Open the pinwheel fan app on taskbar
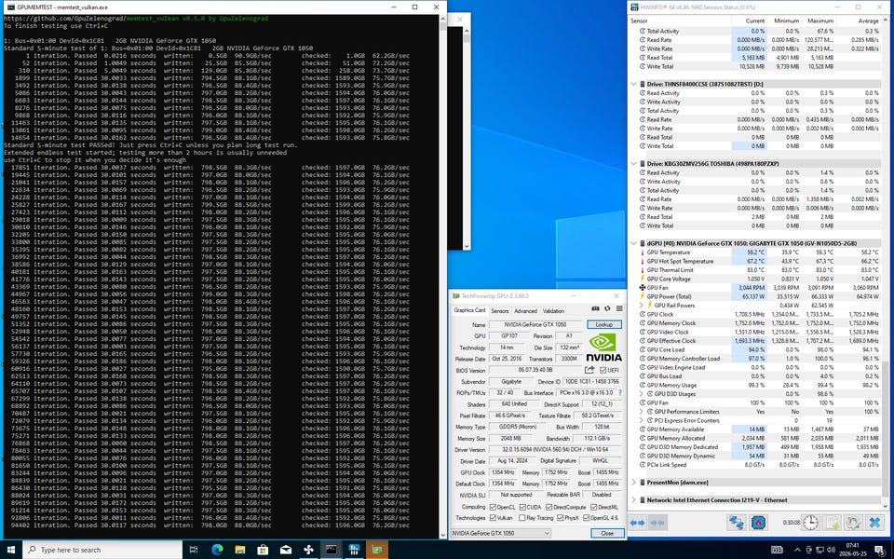Screen dimensions: 894x559 308,550
